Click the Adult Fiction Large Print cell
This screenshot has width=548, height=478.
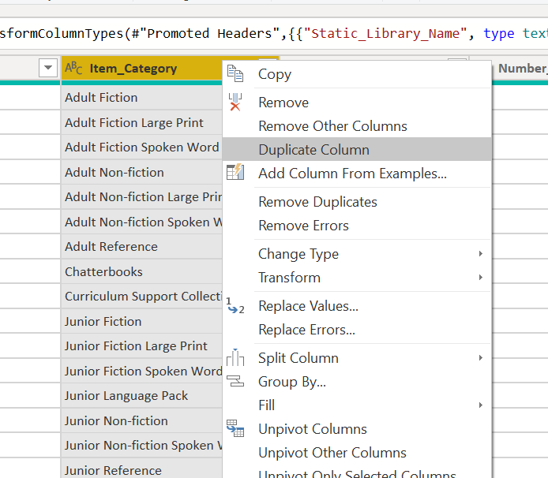click(x=141, y=122)
